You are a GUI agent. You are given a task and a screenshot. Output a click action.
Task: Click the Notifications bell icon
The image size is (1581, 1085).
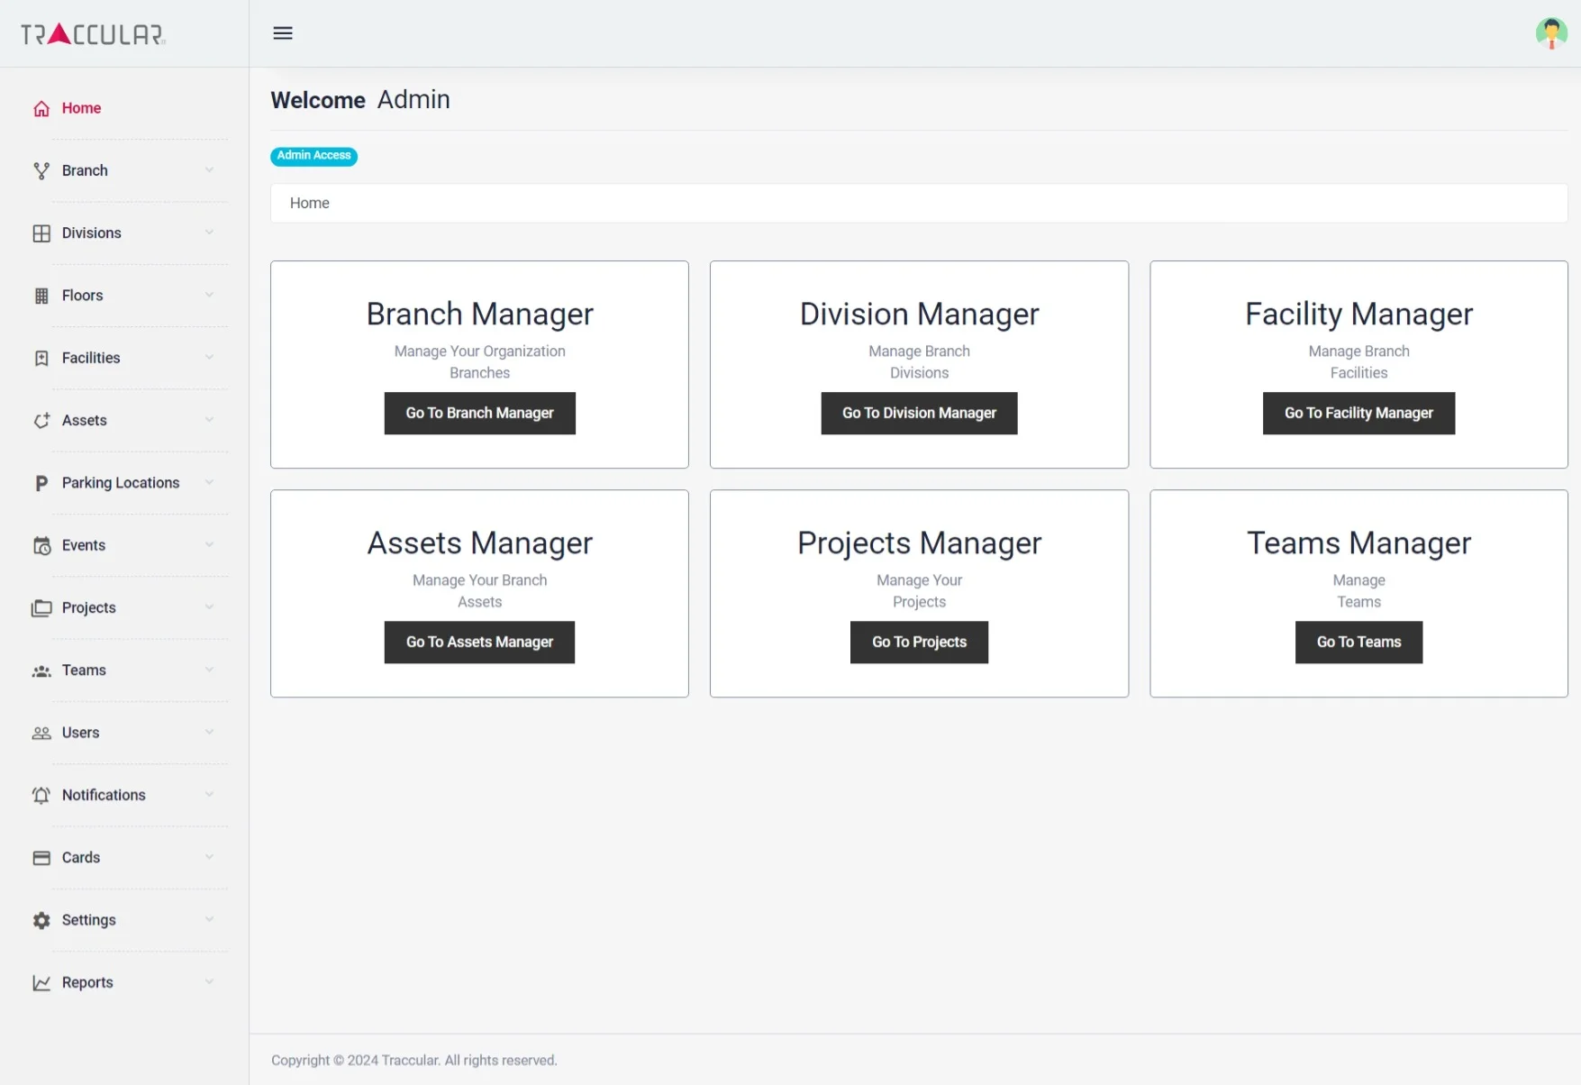pos(41,796)
